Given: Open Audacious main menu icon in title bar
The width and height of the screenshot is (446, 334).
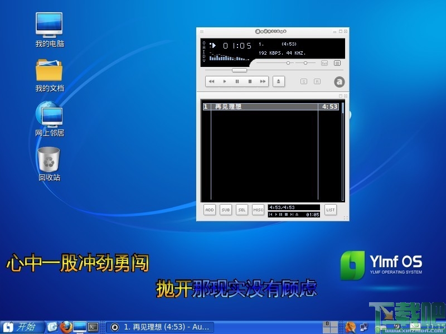Looking at the screenshot, I should (x=202, y=31).
